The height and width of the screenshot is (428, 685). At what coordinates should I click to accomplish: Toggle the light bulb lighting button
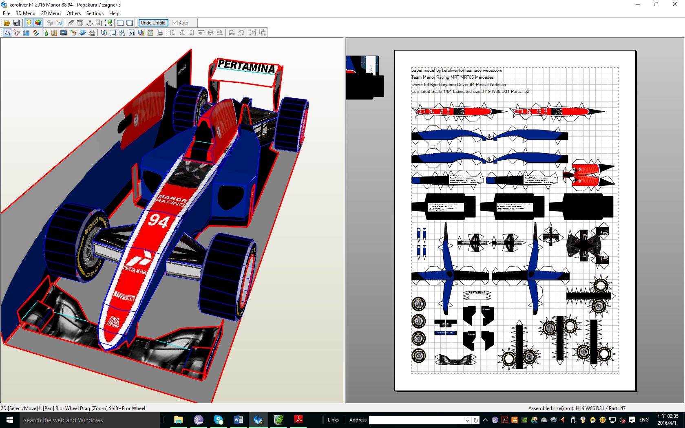[29, 23]
